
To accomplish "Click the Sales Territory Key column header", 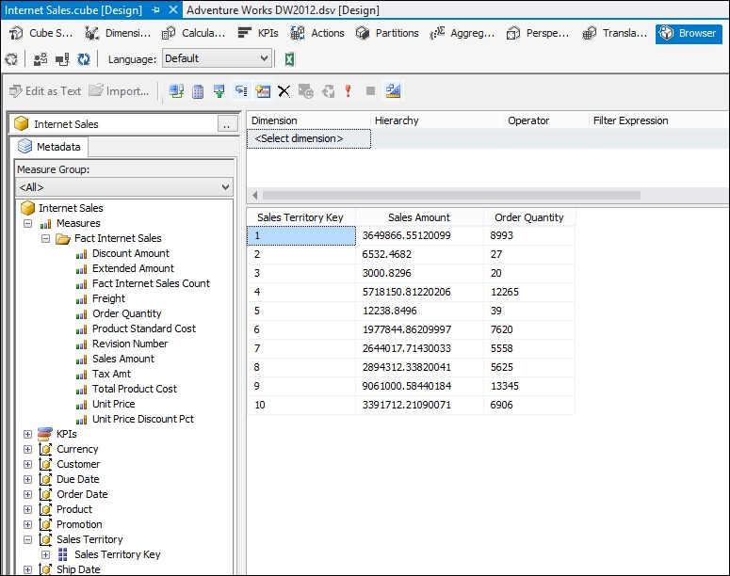I will [300, 217].
